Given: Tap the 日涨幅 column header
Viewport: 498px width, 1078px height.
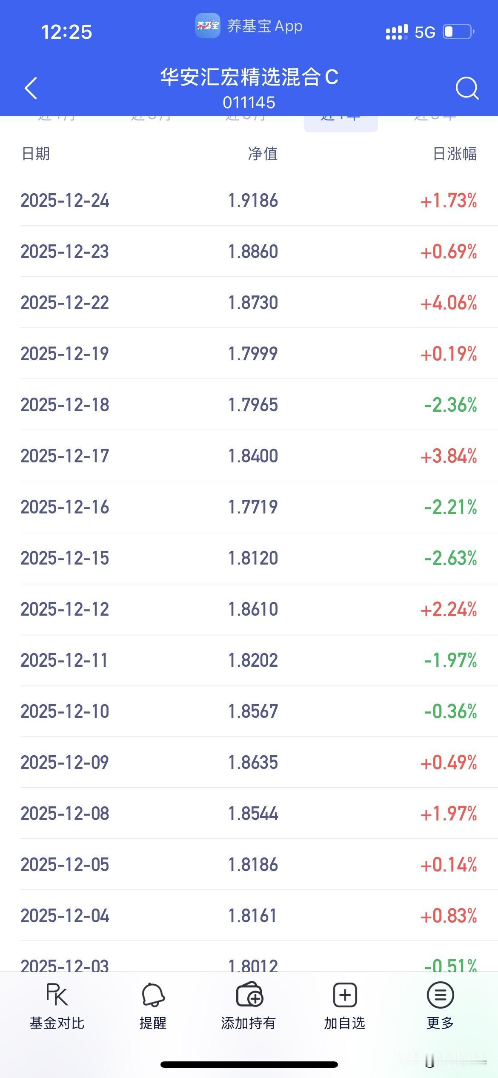Looking at the screenshot, I should (455, 154).
